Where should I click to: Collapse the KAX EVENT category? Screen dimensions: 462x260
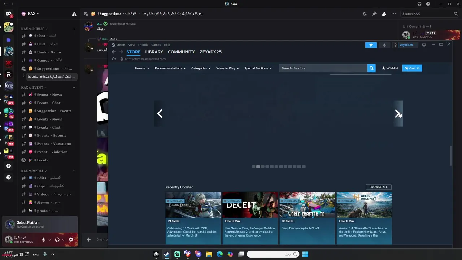coord(34,88)
